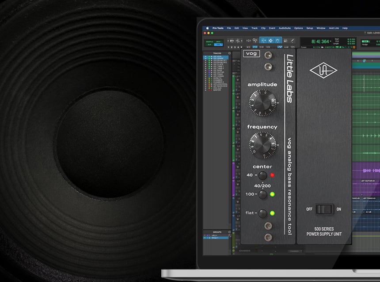Toggle the flat button on the VOG
The height and width of the screenshot is (282, 380).
[x=263, y=213]
